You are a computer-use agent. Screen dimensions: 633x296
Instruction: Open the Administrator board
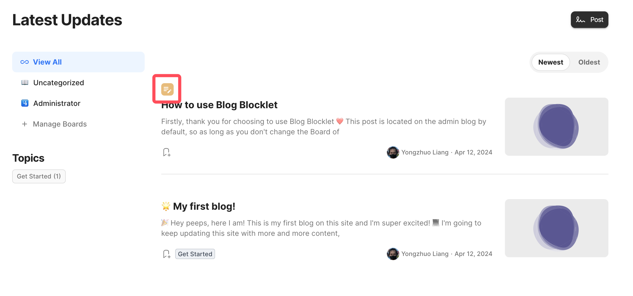(x=57, y=103)
